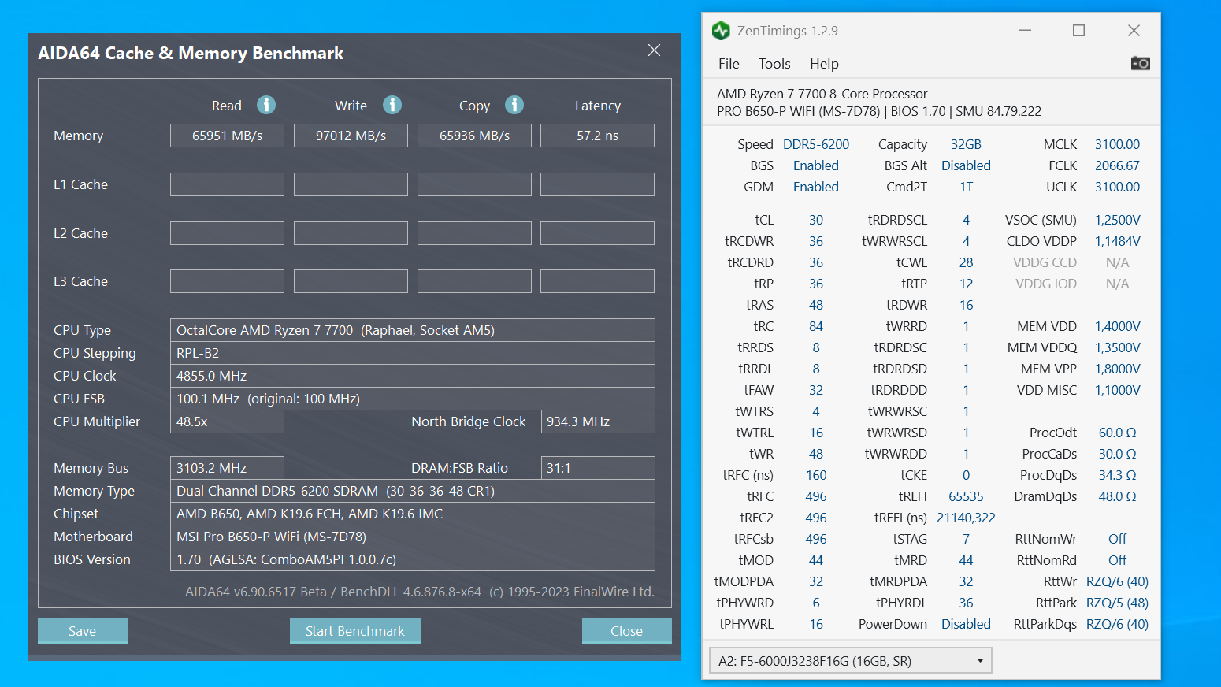Click the CPU Type information field

coord(412,330)
